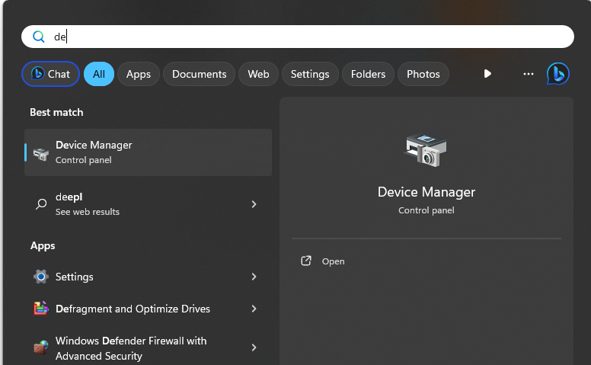Click into the search text field
The image size is (591, 365).
(x=305, y=37)
